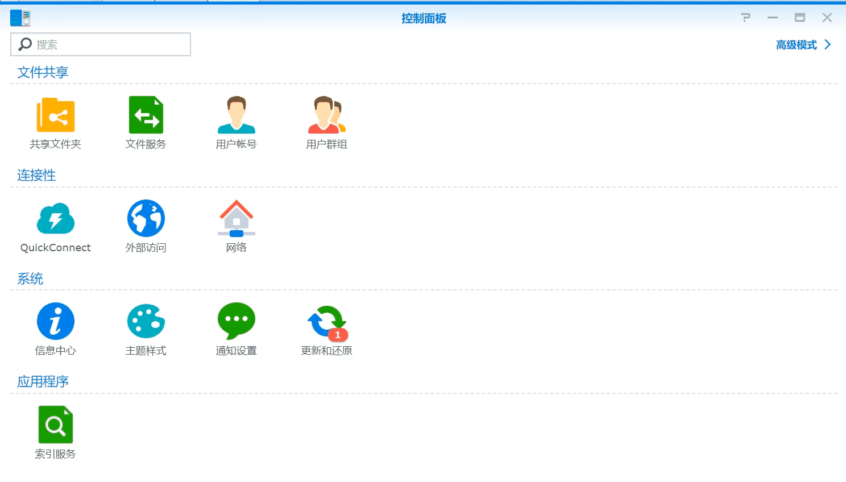Open the 索引服务 indexing service icon
Viewport: 846px width, 482px height.
[x=56, y=425]
